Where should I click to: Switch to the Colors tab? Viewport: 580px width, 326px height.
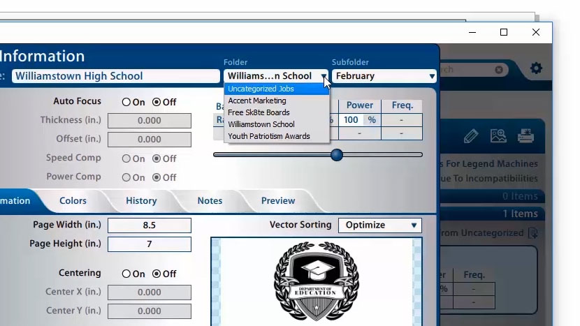pos(73,200)
